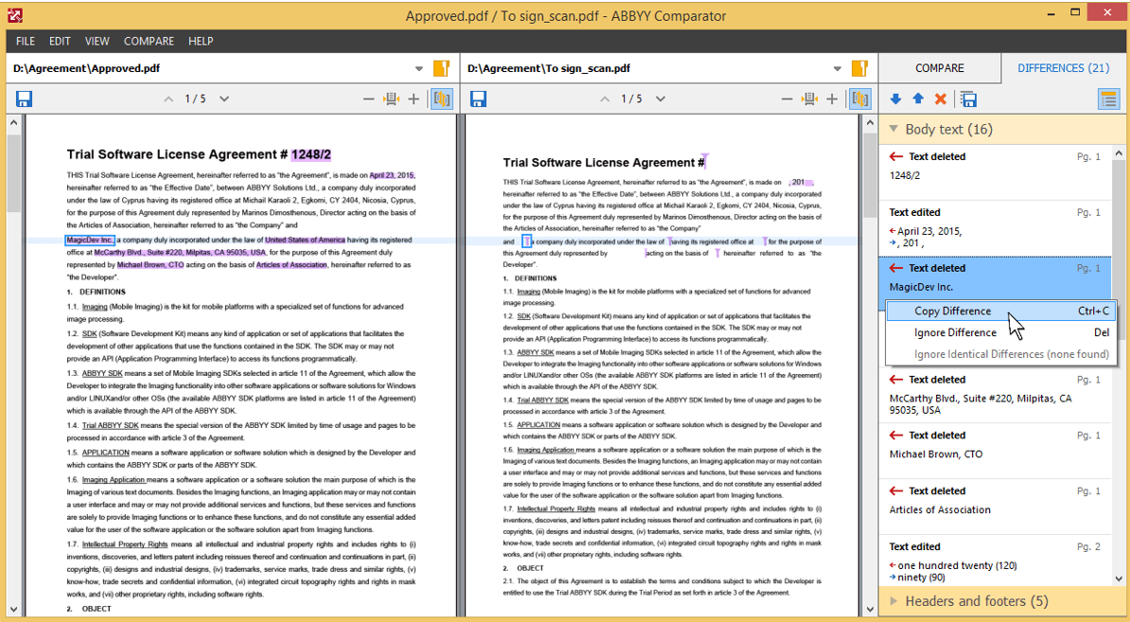
Task: Zoom out on the right document
Action: (786, 99)
